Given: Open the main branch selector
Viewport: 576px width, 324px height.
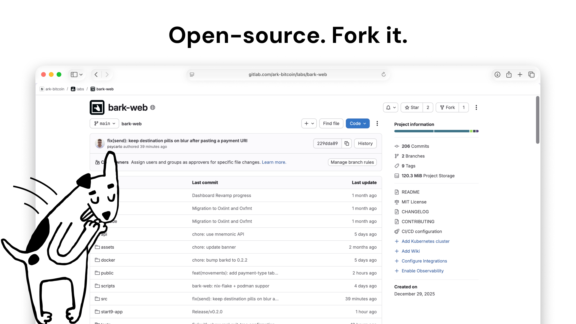Looking at the screenshot, I should click(x=104, y=124).
